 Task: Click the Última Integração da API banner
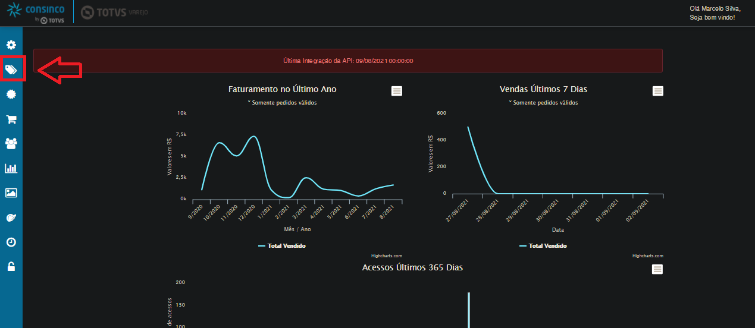(348, 61)
